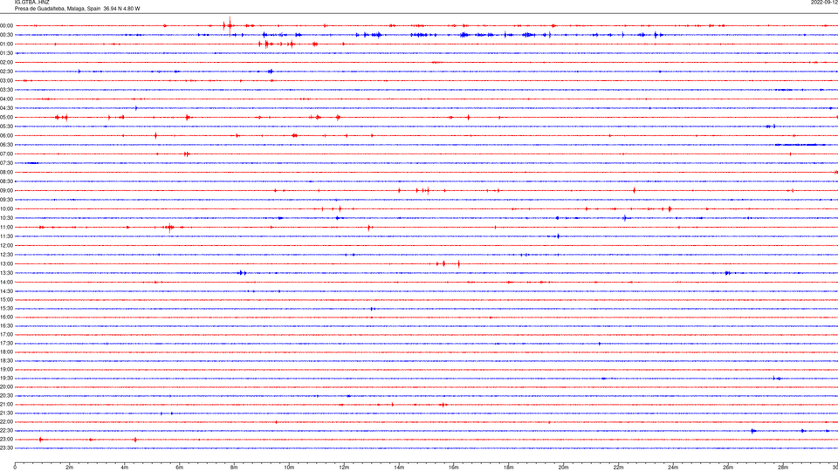Select the 01:30 row label
Viewport: 838px width, 471px height.
(x=7, y=53)
